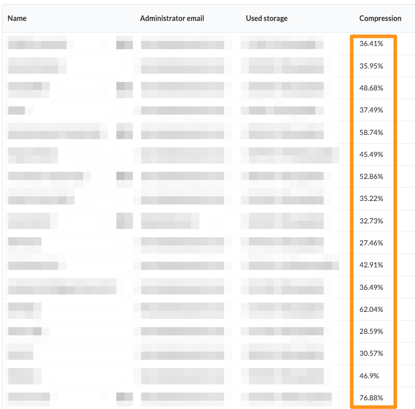Click the 28.59% compression entry

click(371, 331)
